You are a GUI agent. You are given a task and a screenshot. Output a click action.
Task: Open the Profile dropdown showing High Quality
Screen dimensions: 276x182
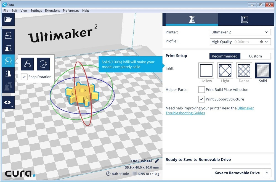click(240, 41)
